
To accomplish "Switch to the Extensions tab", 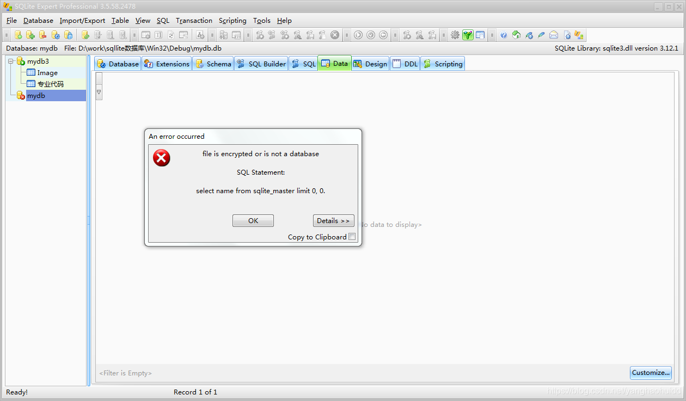I will [167, 64].
